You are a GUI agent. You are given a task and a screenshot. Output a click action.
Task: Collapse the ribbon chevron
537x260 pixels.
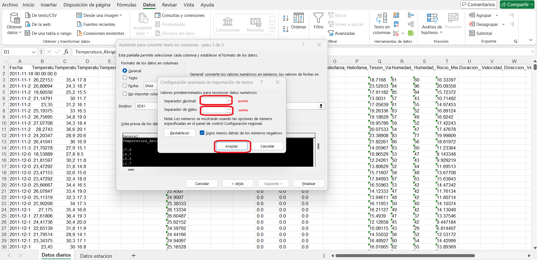point(531,40)
